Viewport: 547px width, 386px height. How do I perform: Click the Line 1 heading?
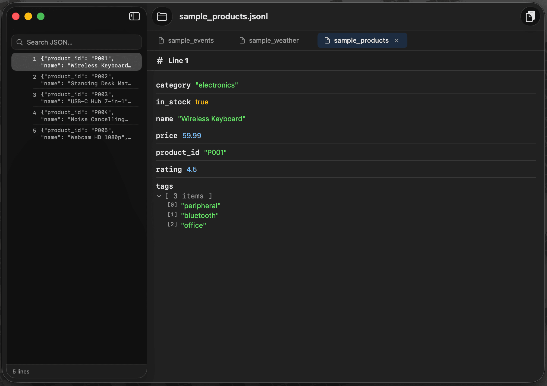pyautogui.click(x=178, y=60)
